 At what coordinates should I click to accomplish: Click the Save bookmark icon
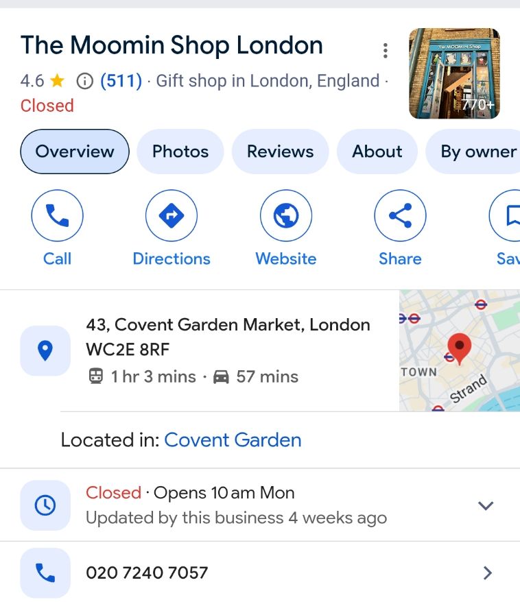507,215
